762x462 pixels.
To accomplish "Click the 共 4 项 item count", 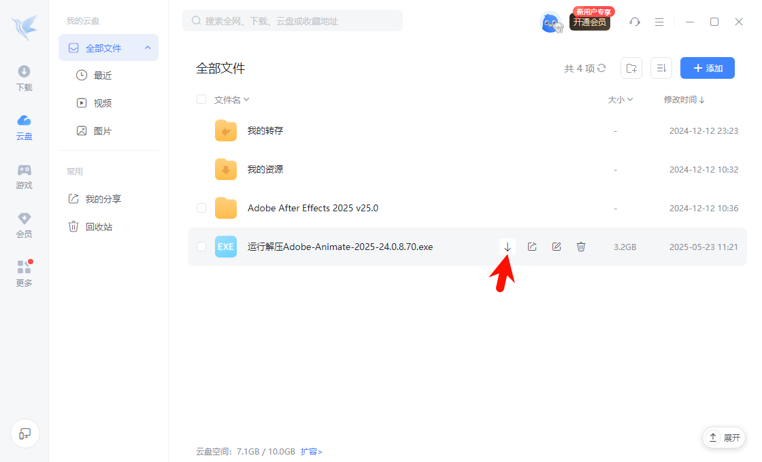I will coord(579,69).
